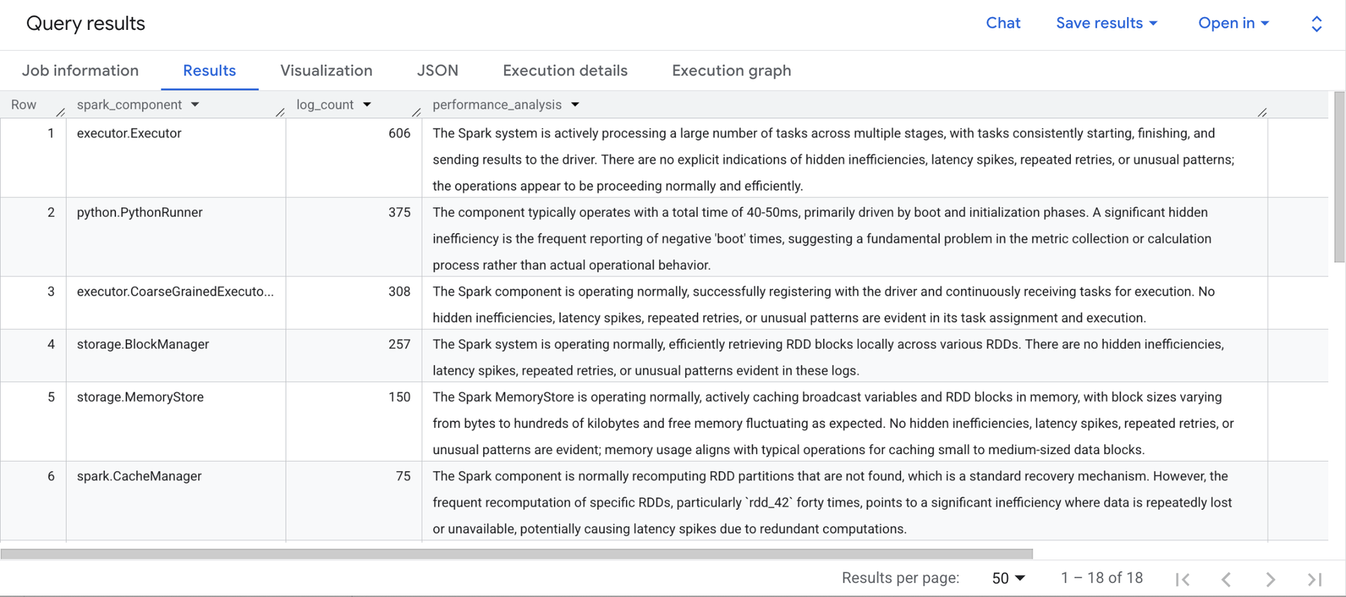1346x597 pixels.
Task: Open Save results dropdown
Action: click(x=1107, y=23)
